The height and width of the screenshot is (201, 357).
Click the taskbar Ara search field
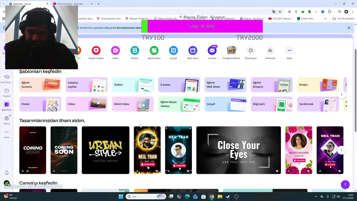(146, 197)
